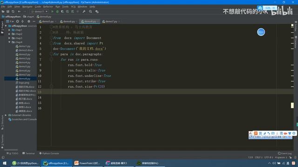Open the Window menu
The width and height of the screenshot is (298, 167).
[82, 6]
